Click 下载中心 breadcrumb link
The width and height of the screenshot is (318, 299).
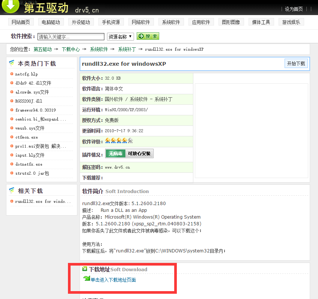click(x=71, y=49)
